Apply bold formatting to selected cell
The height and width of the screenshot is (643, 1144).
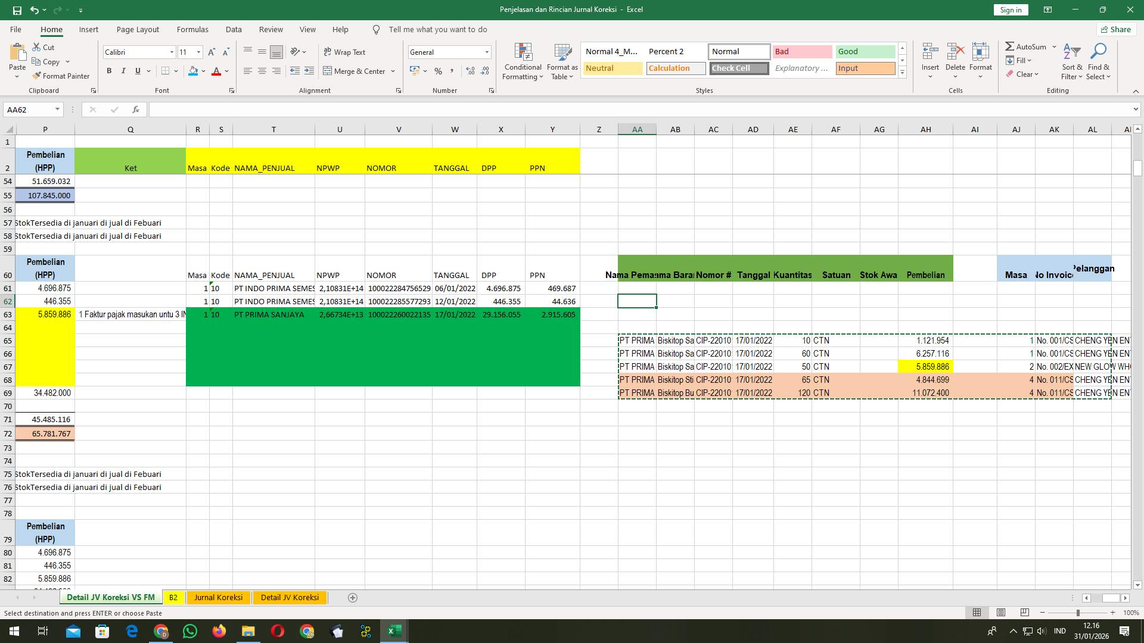[x=109, y=71]
